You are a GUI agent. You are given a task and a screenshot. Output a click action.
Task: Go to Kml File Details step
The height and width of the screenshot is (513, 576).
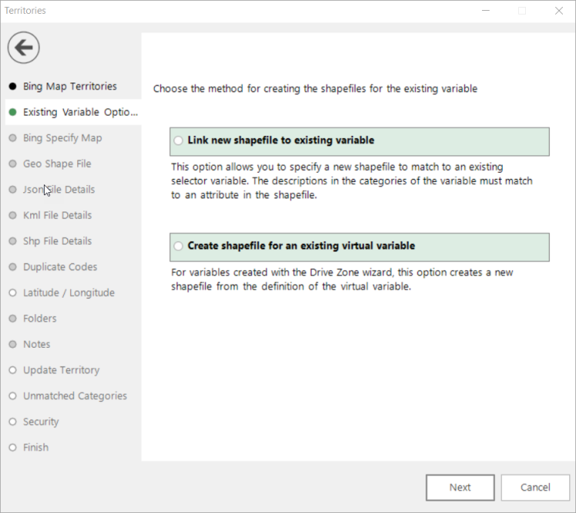(57, 215)
